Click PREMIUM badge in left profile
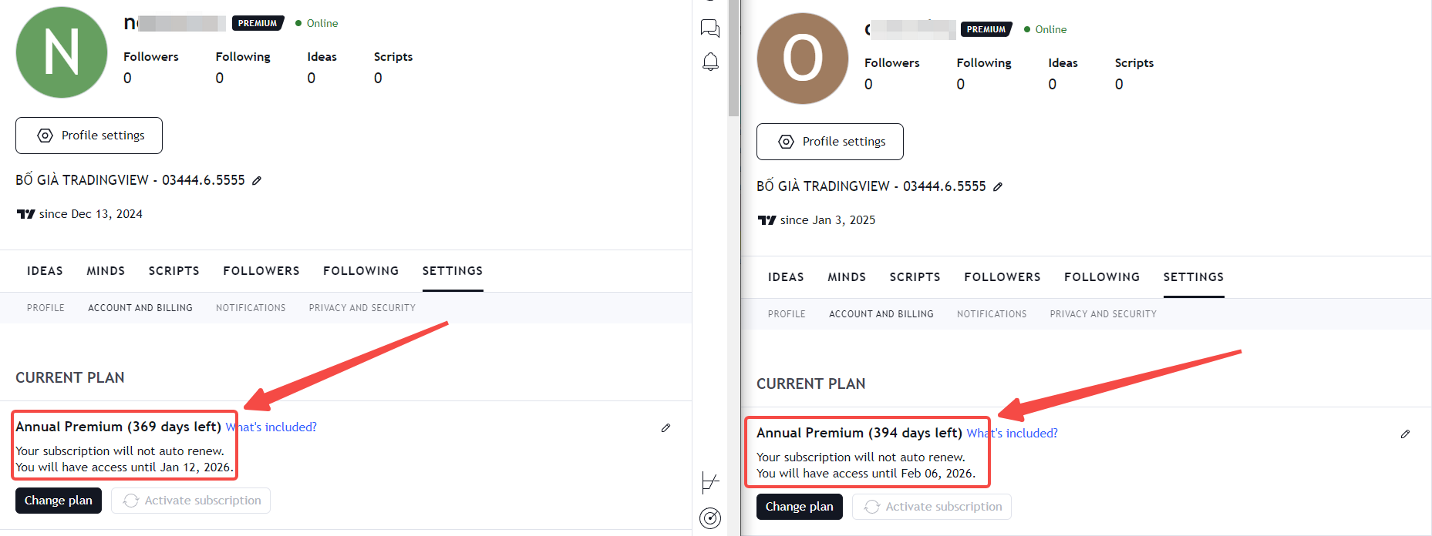 click(x=258, y=23)
